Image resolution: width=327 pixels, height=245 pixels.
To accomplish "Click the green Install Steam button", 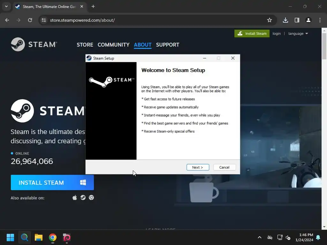I will 252,33.
